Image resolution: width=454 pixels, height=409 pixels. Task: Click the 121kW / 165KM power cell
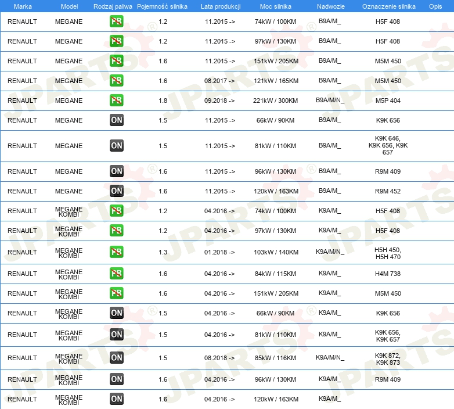[276, 81]
